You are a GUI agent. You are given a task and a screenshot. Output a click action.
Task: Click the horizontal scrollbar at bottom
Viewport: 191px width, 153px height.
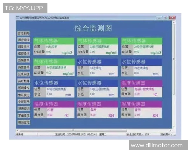pyautogui.click(x=73, y=130)
